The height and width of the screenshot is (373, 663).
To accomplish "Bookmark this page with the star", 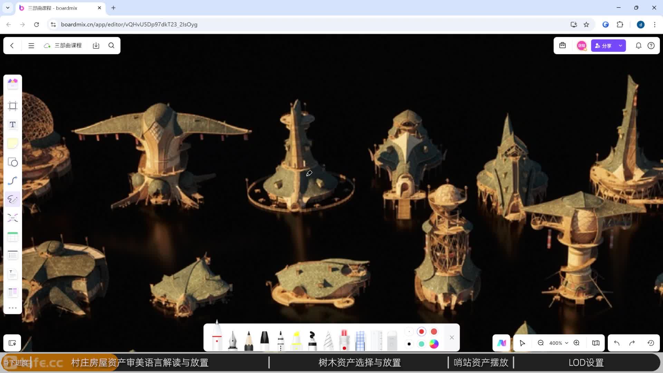I will (x=586, y=25).
